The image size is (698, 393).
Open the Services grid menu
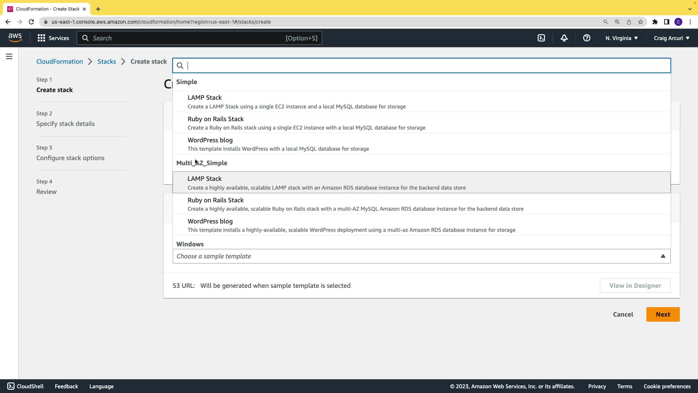click(53, 38)
